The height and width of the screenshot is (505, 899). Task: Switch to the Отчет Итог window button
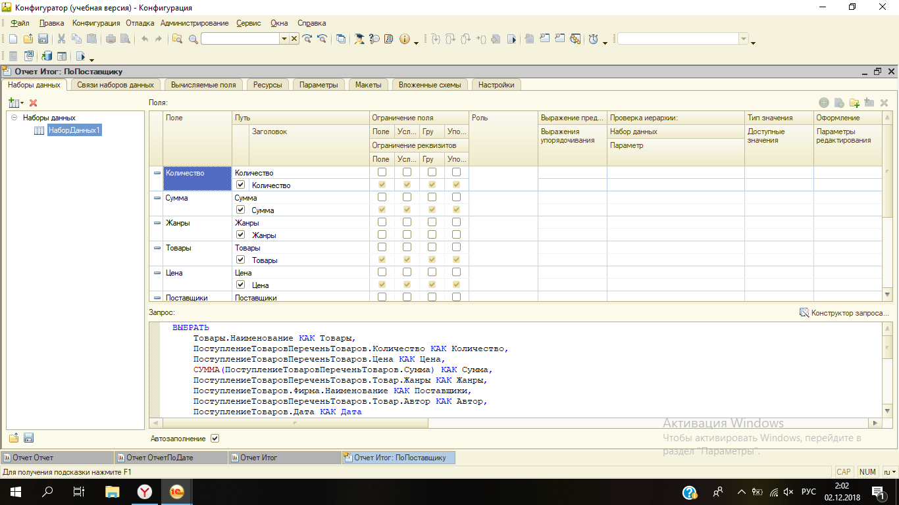(x=284, y=458)
